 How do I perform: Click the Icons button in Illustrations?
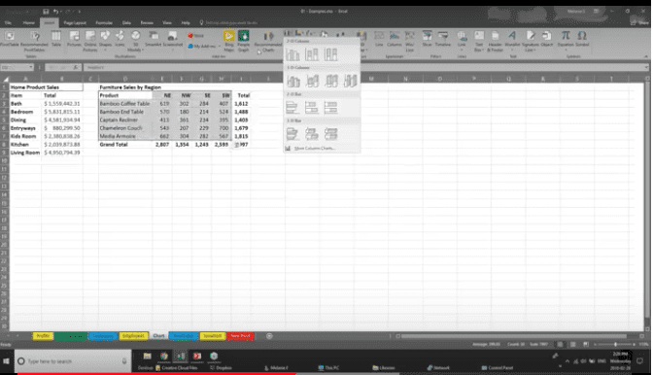coord(120,39)
